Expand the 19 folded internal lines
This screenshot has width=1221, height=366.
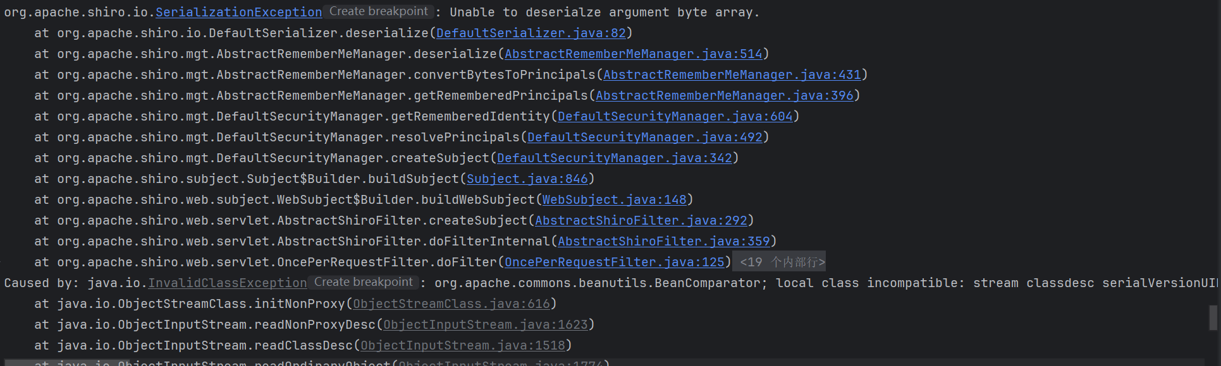pos(782,262)
